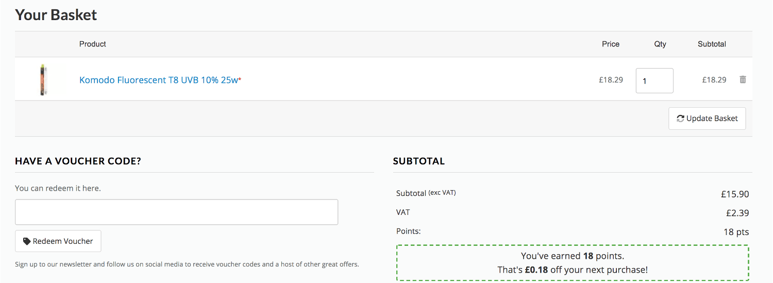Open the Komodo Fluorescent T8 UVB product link

click(158, 80)
